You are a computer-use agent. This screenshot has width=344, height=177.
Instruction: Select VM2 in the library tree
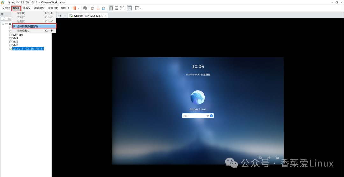[x=15, y=42]
